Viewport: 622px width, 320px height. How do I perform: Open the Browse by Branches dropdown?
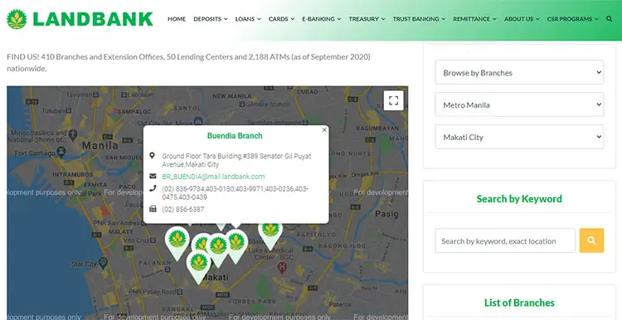point(519,73)
